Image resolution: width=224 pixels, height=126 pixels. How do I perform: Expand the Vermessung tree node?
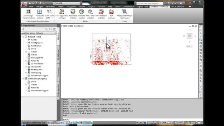click(x=26, y=73)
